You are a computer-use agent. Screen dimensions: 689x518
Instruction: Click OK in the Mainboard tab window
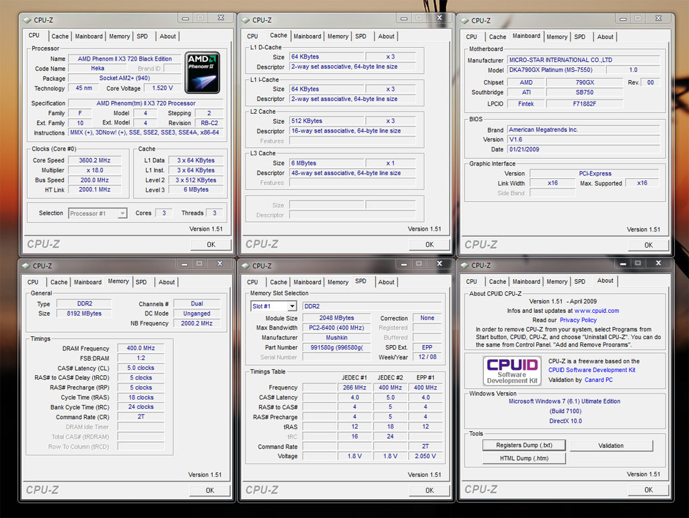649,245
